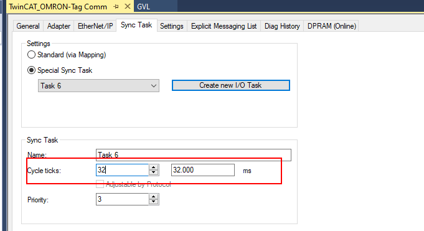Click the Create new I/O Task button
424x231 pixels.
231,85
